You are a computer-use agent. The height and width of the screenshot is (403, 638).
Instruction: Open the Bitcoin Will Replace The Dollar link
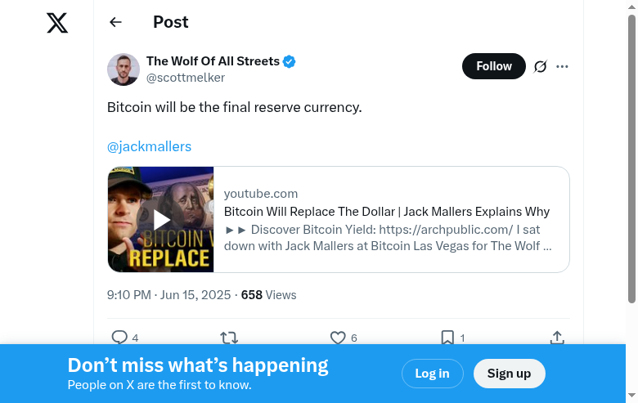pyautogui.click(x=387, y=212)
